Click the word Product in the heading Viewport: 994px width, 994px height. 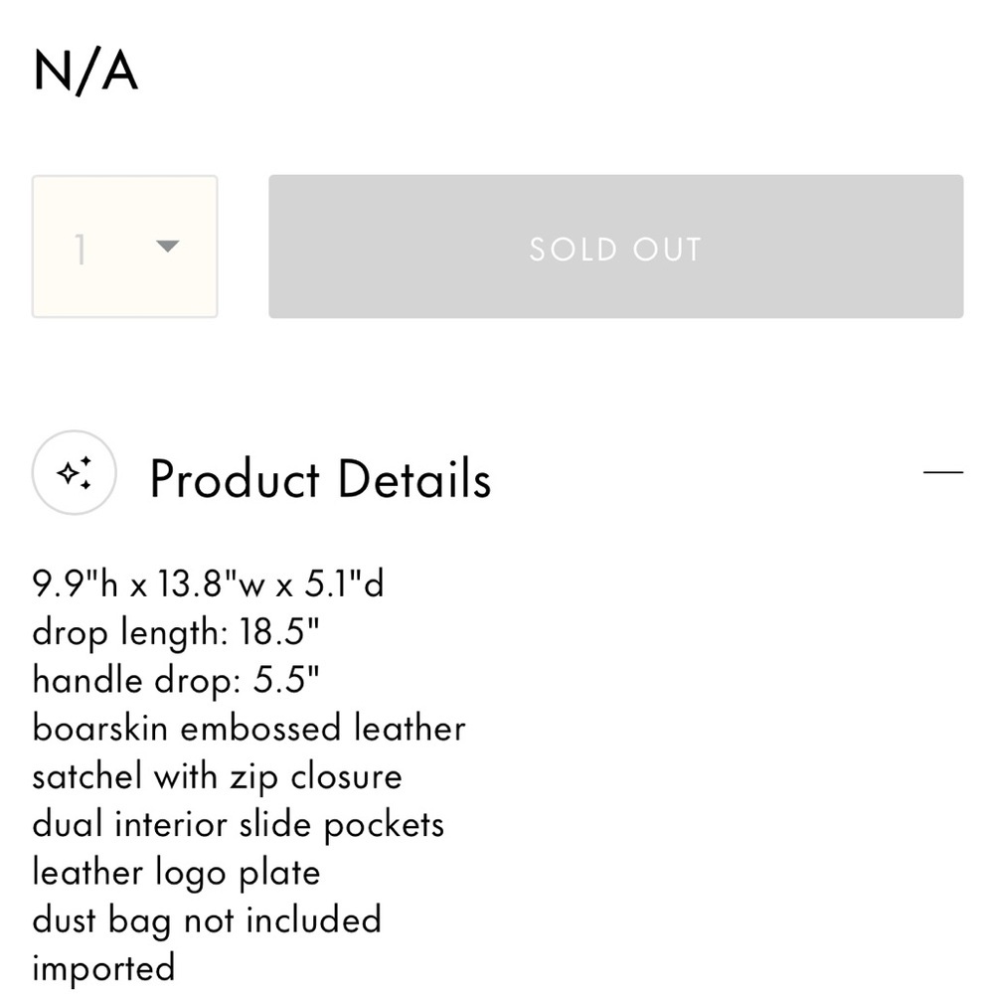[x=234, y=479]
